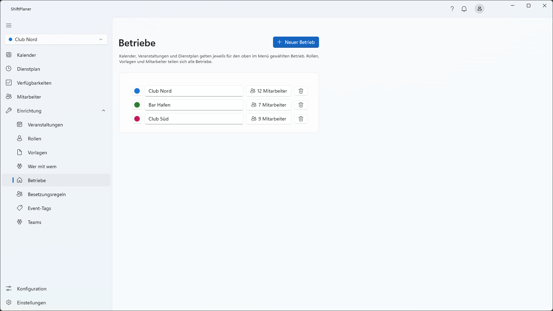Change the pink color of Club Süd
Viewport: 553px width, 311px height.
tap(137, 119)
